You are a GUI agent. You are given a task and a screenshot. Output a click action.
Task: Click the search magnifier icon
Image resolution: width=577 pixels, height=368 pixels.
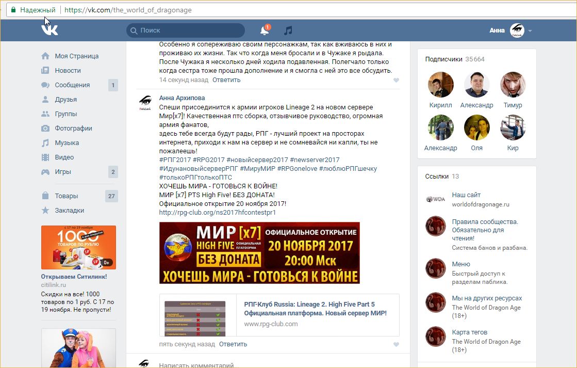point(134,30)
